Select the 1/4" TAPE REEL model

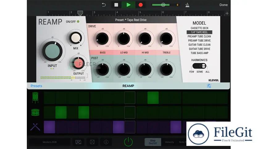coord(199,32)
